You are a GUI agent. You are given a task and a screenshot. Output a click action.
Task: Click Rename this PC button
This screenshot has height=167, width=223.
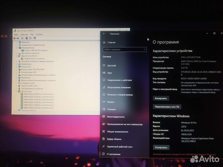point(167,107)
